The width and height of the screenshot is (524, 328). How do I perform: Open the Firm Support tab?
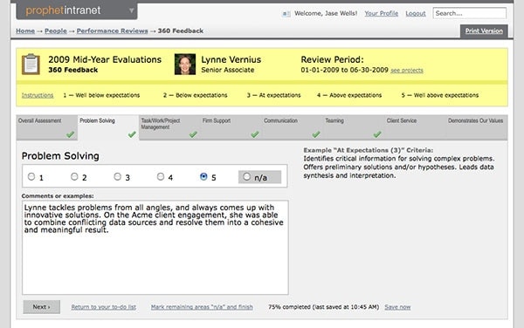(231, 127)
